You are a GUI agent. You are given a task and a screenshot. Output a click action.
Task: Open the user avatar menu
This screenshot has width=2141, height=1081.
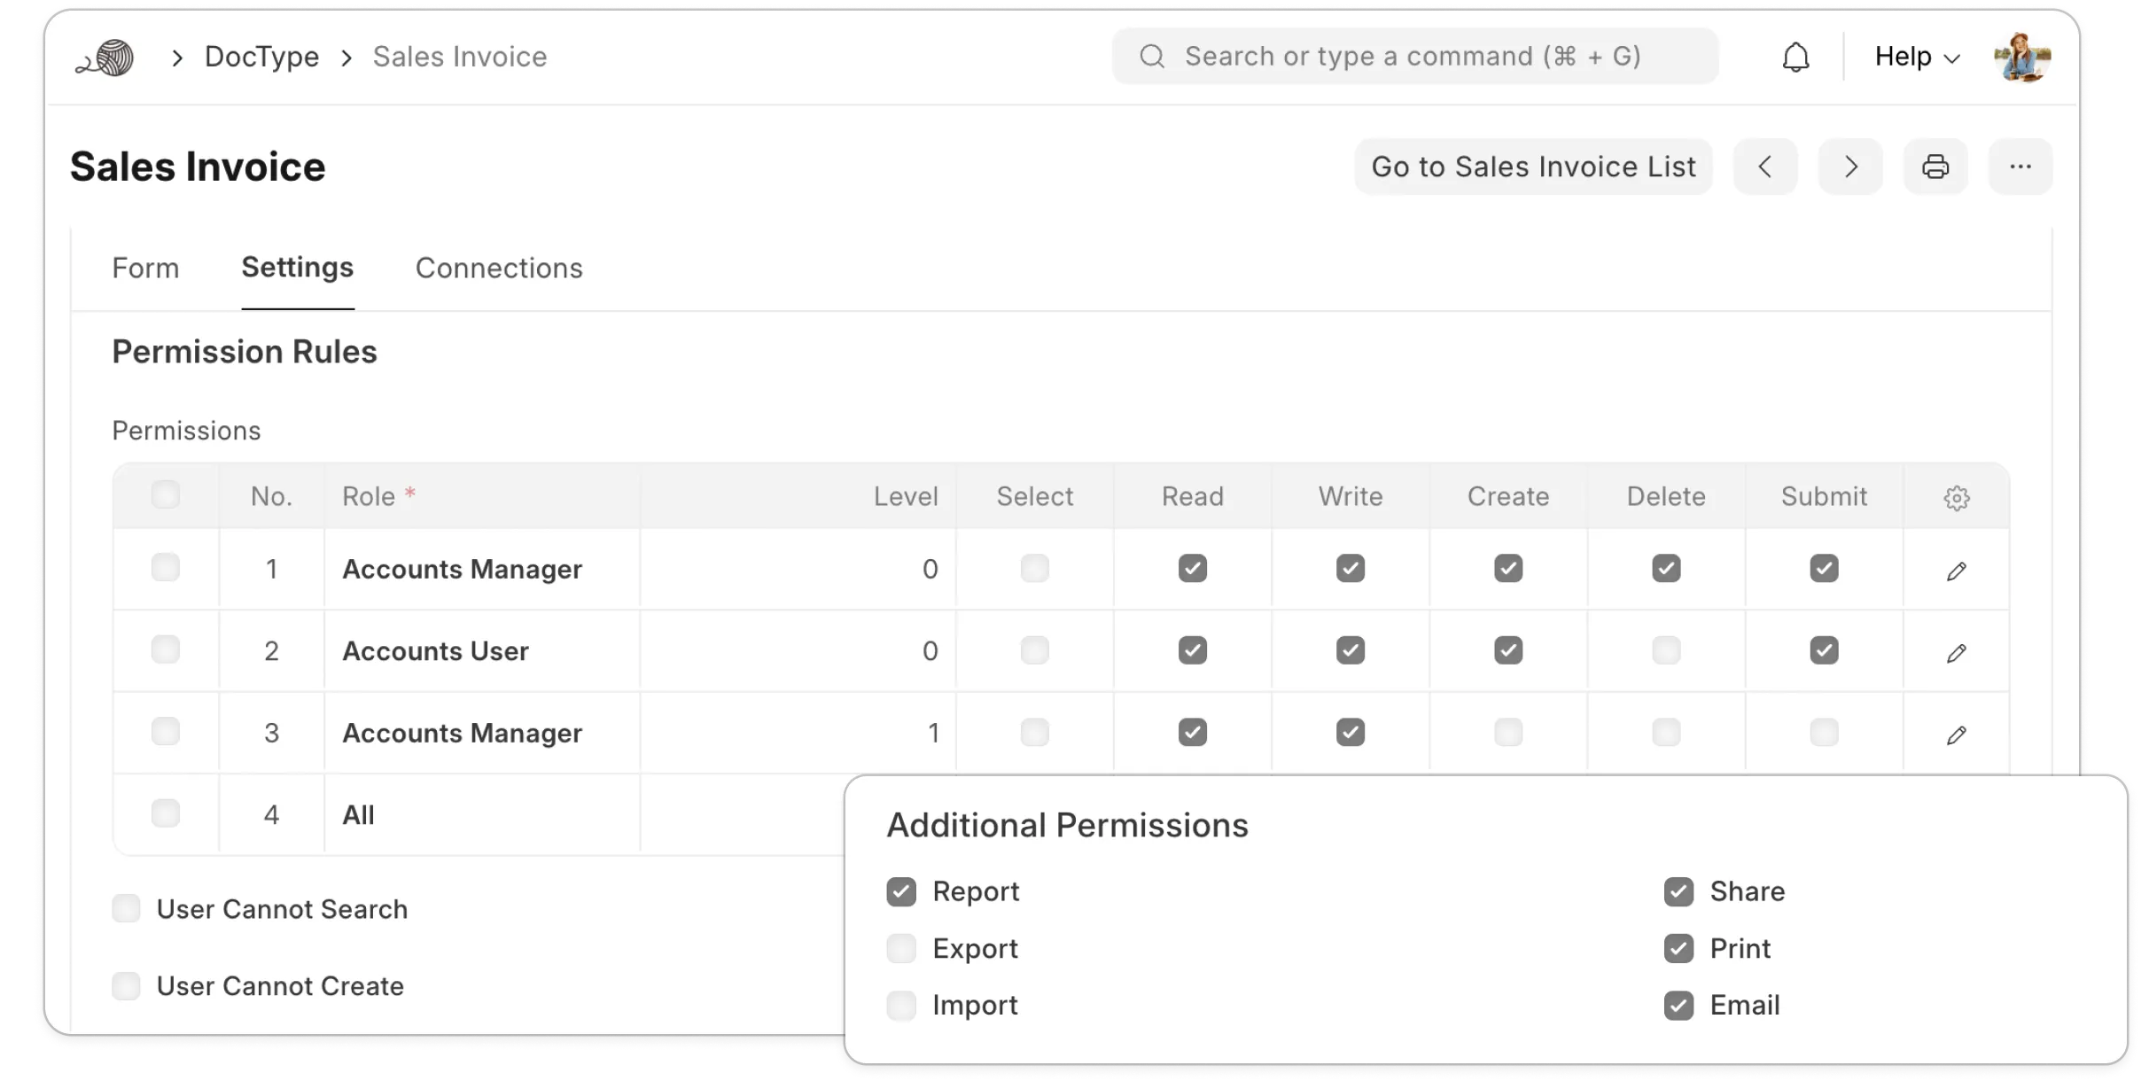[x=2022, y=58]
